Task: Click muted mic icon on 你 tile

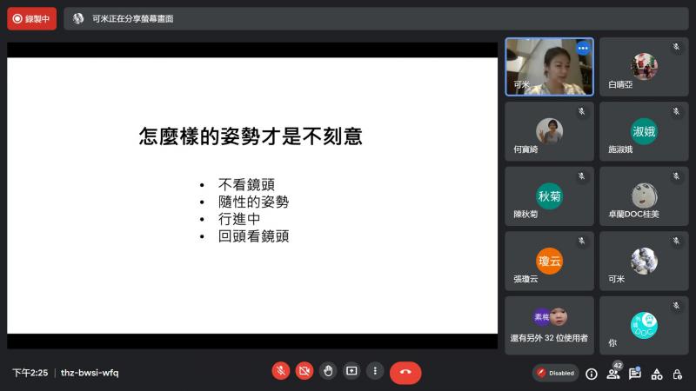Action: [676, 306]
